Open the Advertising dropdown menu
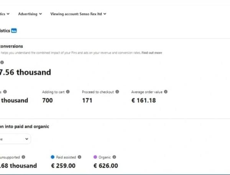 click(30, 14)
